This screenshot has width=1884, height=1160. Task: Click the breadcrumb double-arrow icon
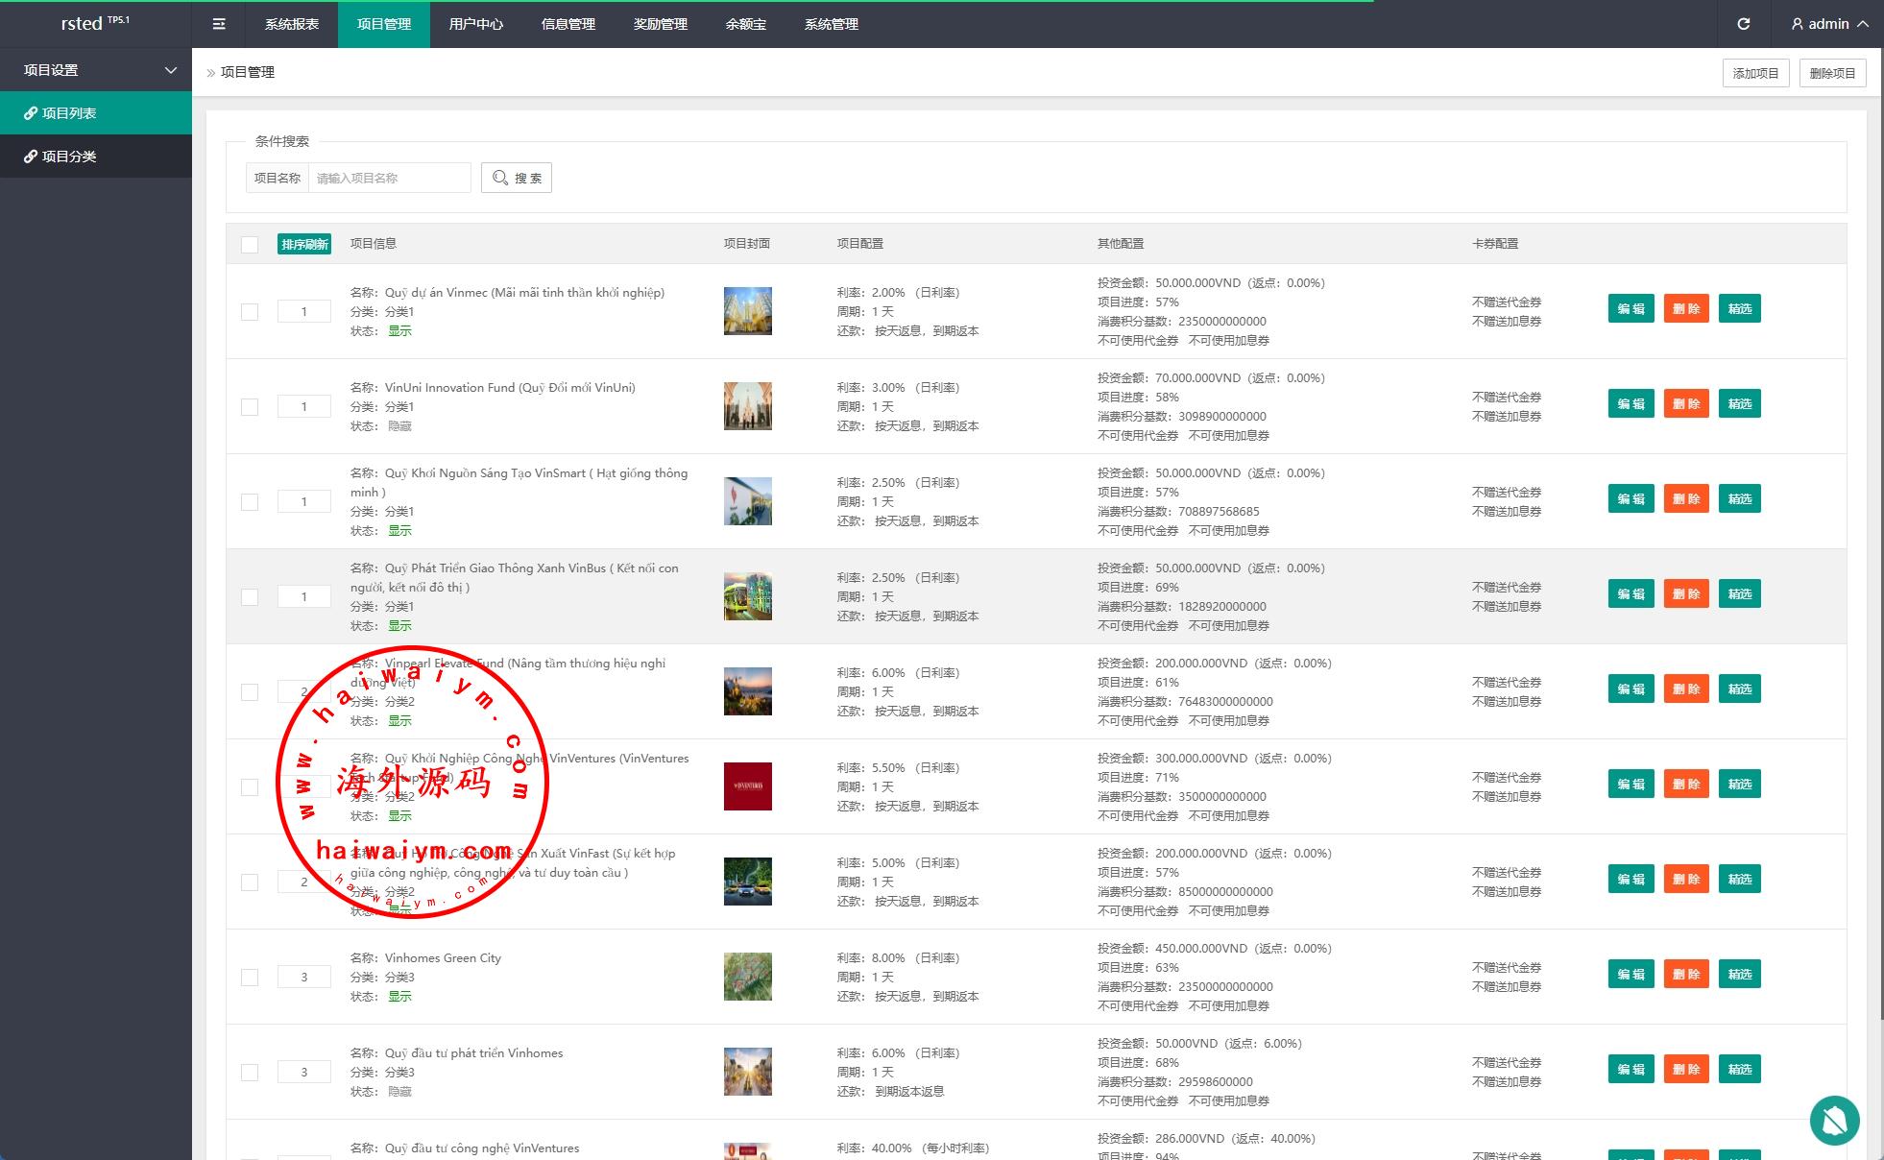[211, 73]
